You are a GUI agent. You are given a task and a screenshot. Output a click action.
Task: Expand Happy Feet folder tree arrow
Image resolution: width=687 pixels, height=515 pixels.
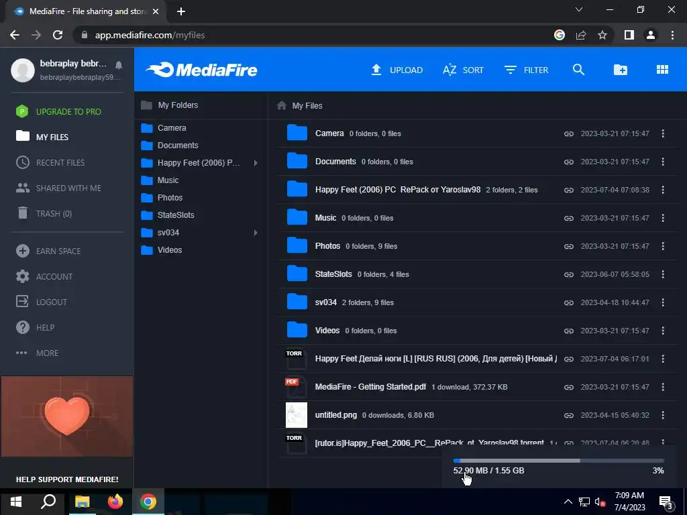[256, 163]
